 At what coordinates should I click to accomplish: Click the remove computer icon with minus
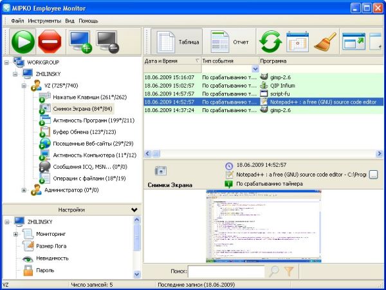click(x=107, y=42)
